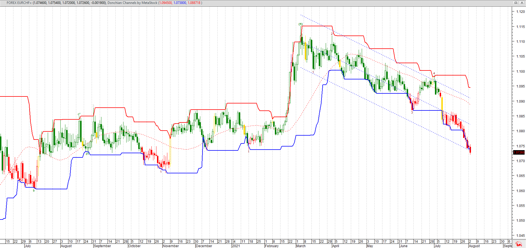Select the green 'b' wave label at the low
526x248 pixels.
(x=34, y=191)
